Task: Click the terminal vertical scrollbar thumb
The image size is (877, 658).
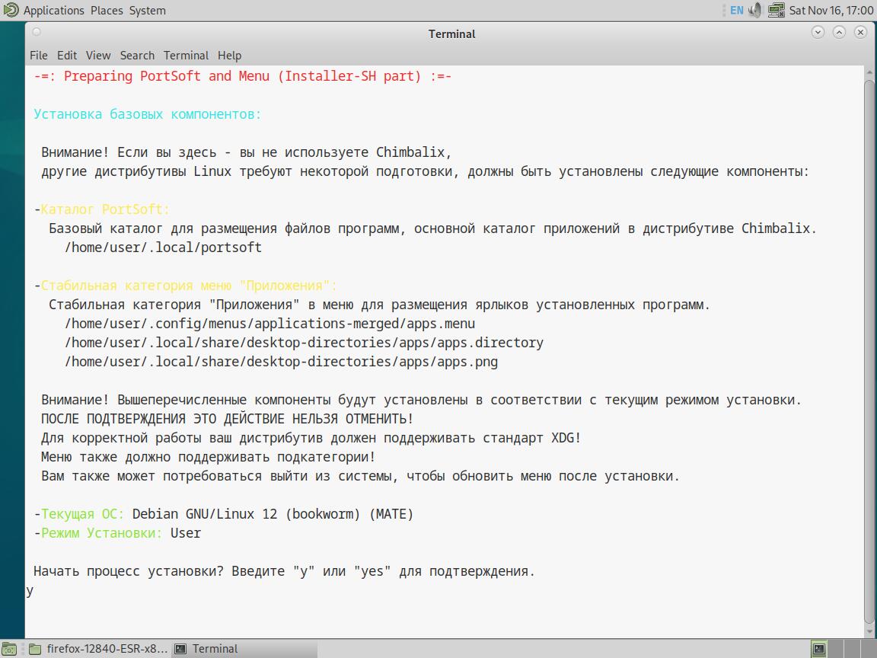Action: tap(869, 351)
